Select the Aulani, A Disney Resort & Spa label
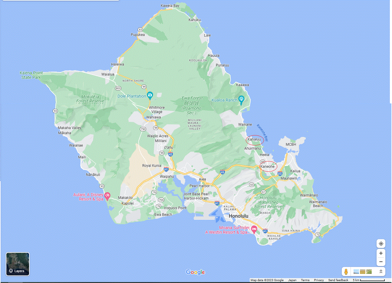The width and height of the screenshot is (392, 283). coord(88,197)
